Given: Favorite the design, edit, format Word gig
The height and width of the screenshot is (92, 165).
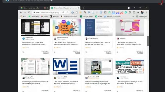Looking at the screenshot, I should pyautogui.click(x=55, y=52).
